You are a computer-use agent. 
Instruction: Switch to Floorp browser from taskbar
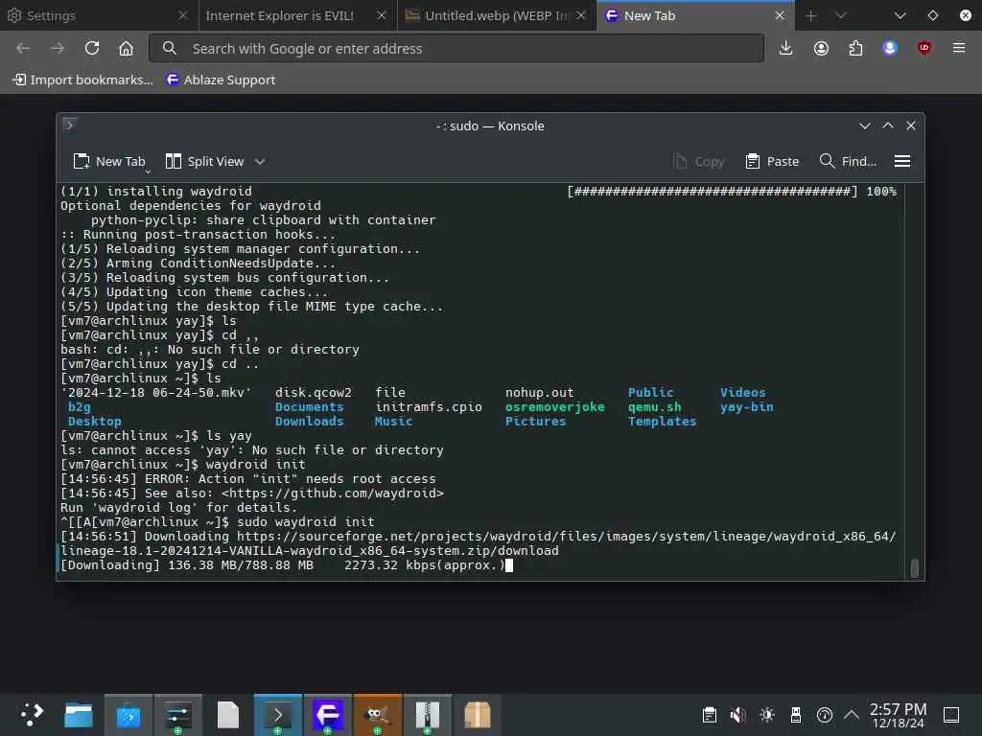coord(328,714)
